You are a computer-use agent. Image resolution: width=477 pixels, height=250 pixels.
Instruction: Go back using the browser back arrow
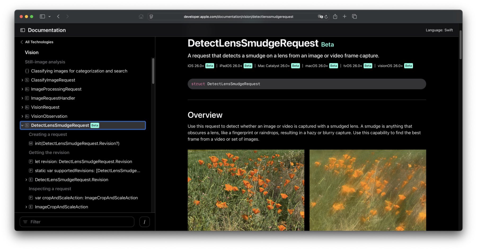pos(58,16)
